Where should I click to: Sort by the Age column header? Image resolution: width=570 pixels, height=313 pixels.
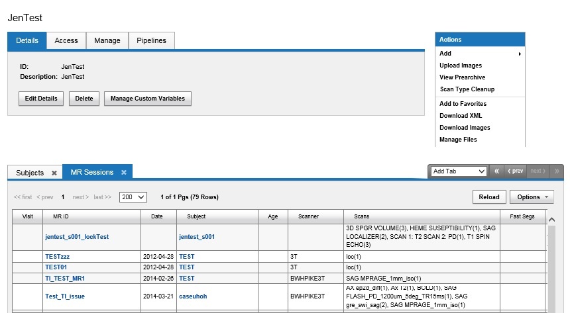coord(273,216)
